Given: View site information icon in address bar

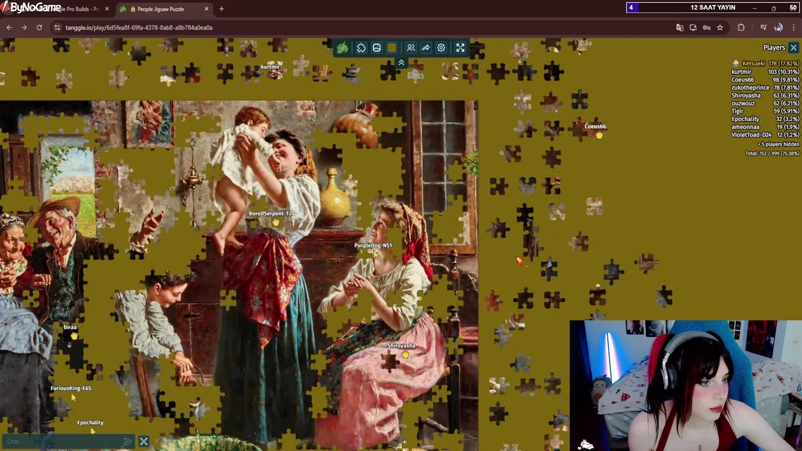Looking at the screenshot, I should 57,28.
